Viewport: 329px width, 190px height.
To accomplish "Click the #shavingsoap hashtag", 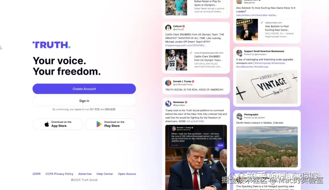I will 263,63.
